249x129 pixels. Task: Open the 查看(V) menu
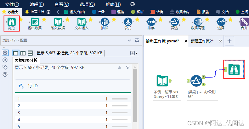tap(62, 4)
